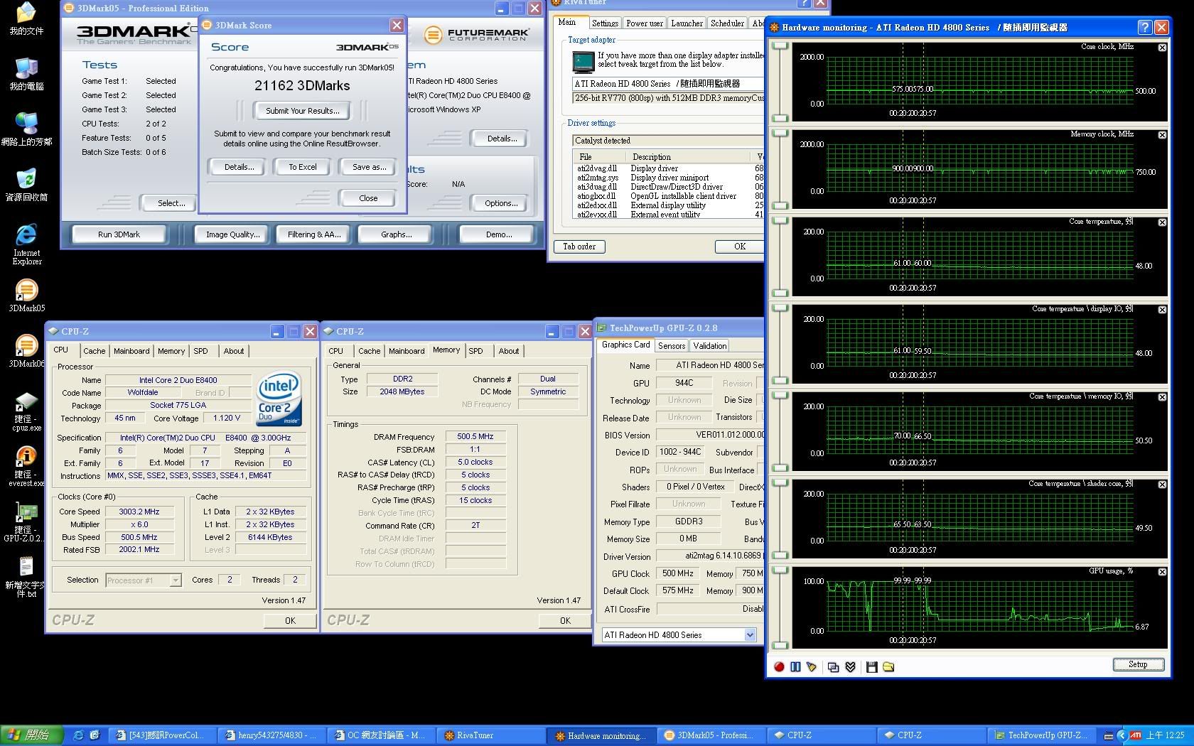Image resolution: width=1194 pixels, height=746 pixels.
Task: Close the Core clock graph panel
Action: (1162, 48)
